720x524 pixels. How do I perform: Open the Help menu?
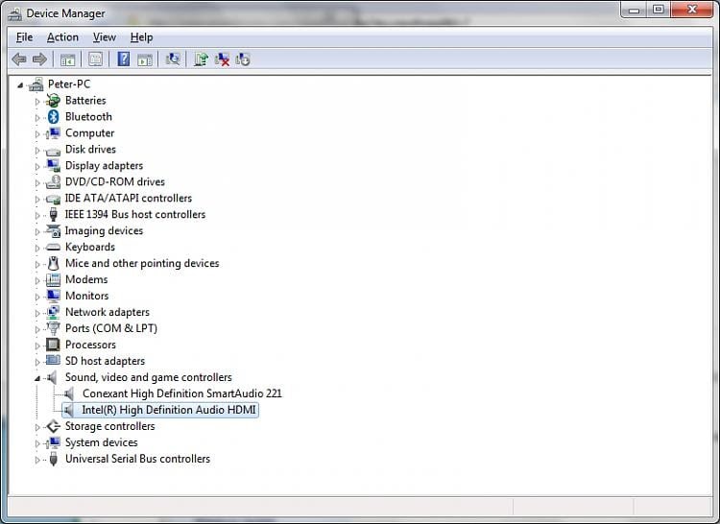tap(141, 37)
